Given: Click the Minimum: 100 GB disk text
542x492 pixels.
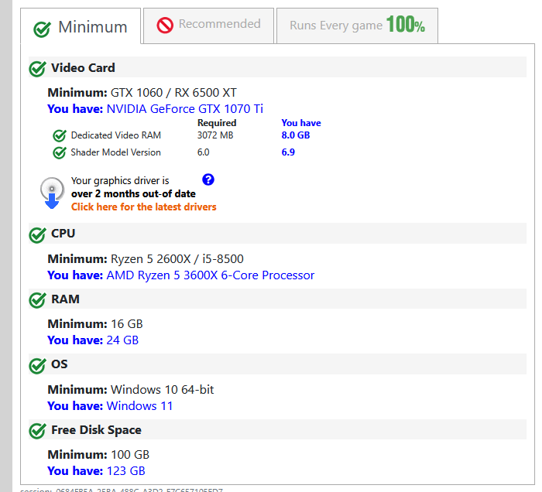Looking at the screenshot, I should (98, 455).
